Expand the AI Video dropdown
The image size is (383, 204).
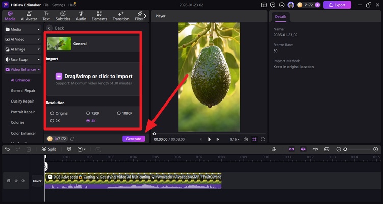(x=23, y=39)
